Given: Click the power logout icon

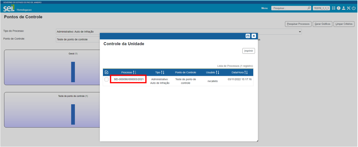Looking at the screenshot, I should 354,8.
